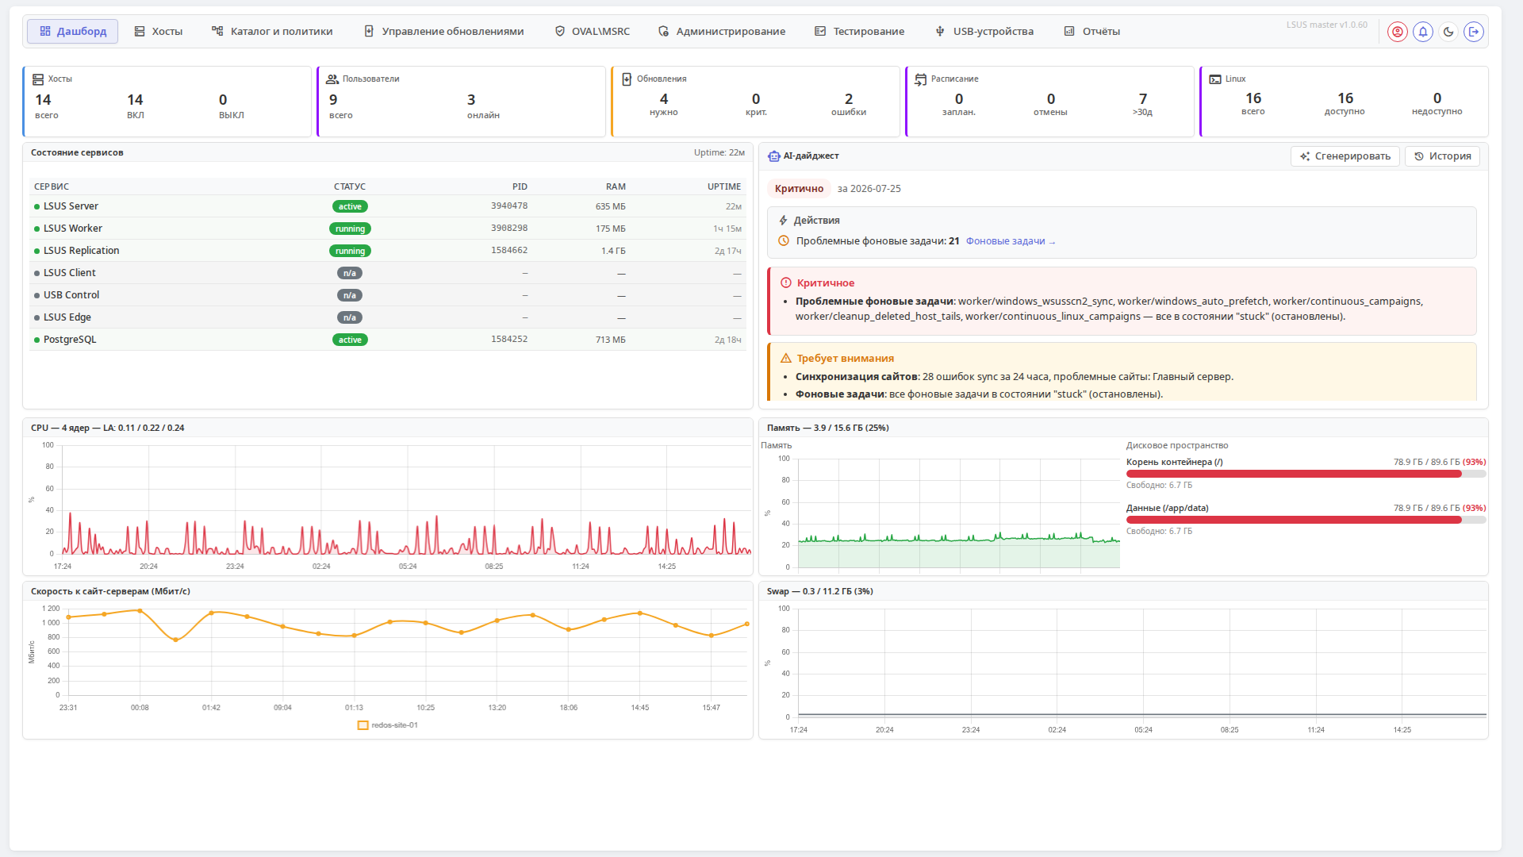Click the updates ошибки count
The width and height of the screenshot is (1523, 857).
pyautogui.click(x=848, y=105)
